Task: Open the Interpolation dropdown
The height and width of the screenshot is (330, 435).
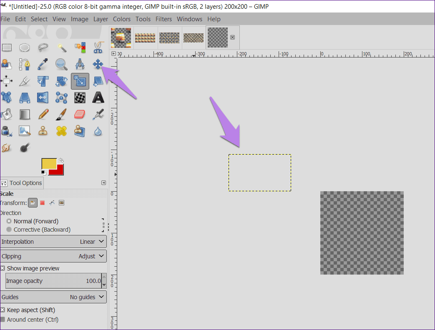Action: [53, 242]
